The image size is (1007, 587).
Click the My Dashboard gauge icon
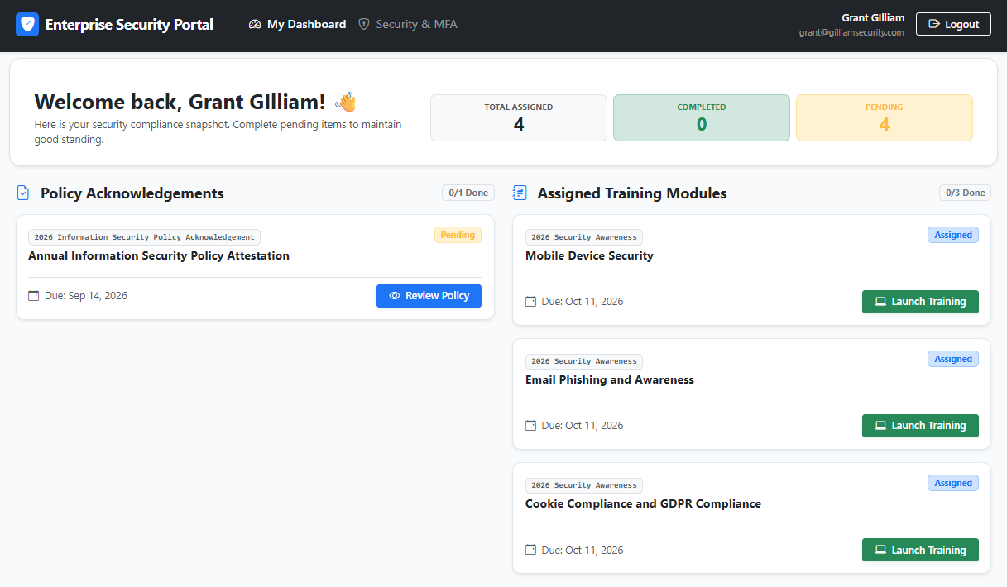tap(255, 25)
